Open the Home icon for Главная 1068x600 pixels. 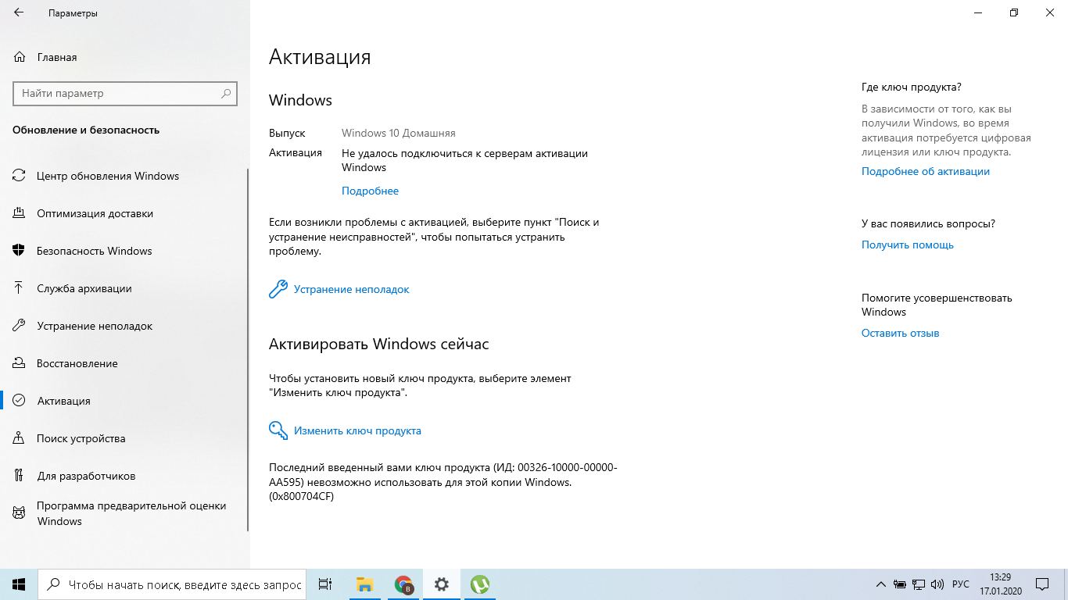pos(19,57)
